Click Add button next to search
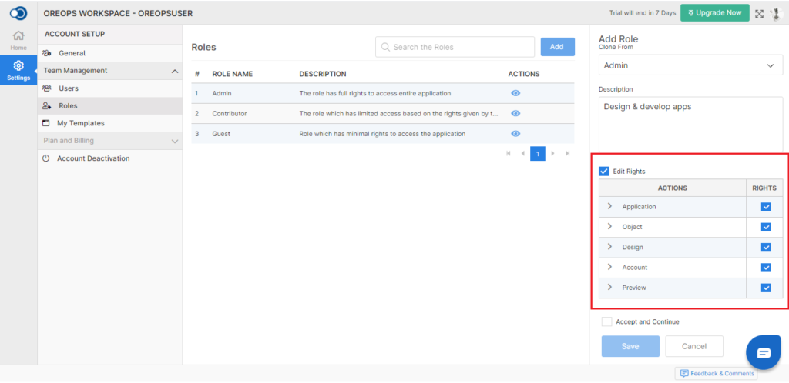Viewport: 789px width, 383px height. (558, 47)
